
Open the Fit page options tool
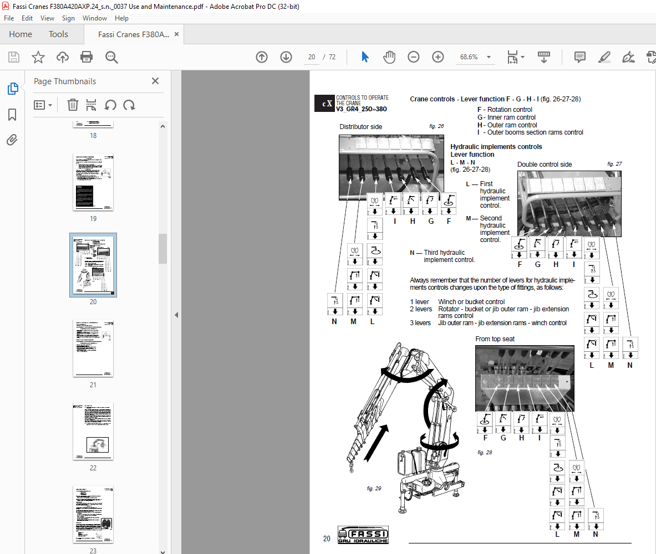click(512, 57)
